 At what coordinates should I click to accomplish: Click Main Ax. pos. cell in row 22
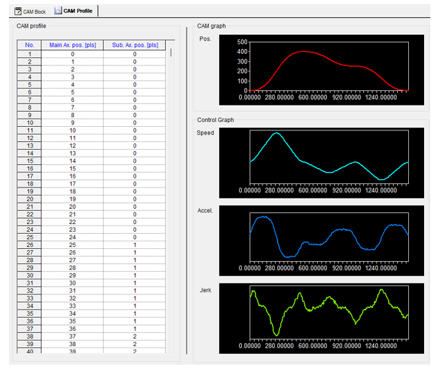click(73, 214)
